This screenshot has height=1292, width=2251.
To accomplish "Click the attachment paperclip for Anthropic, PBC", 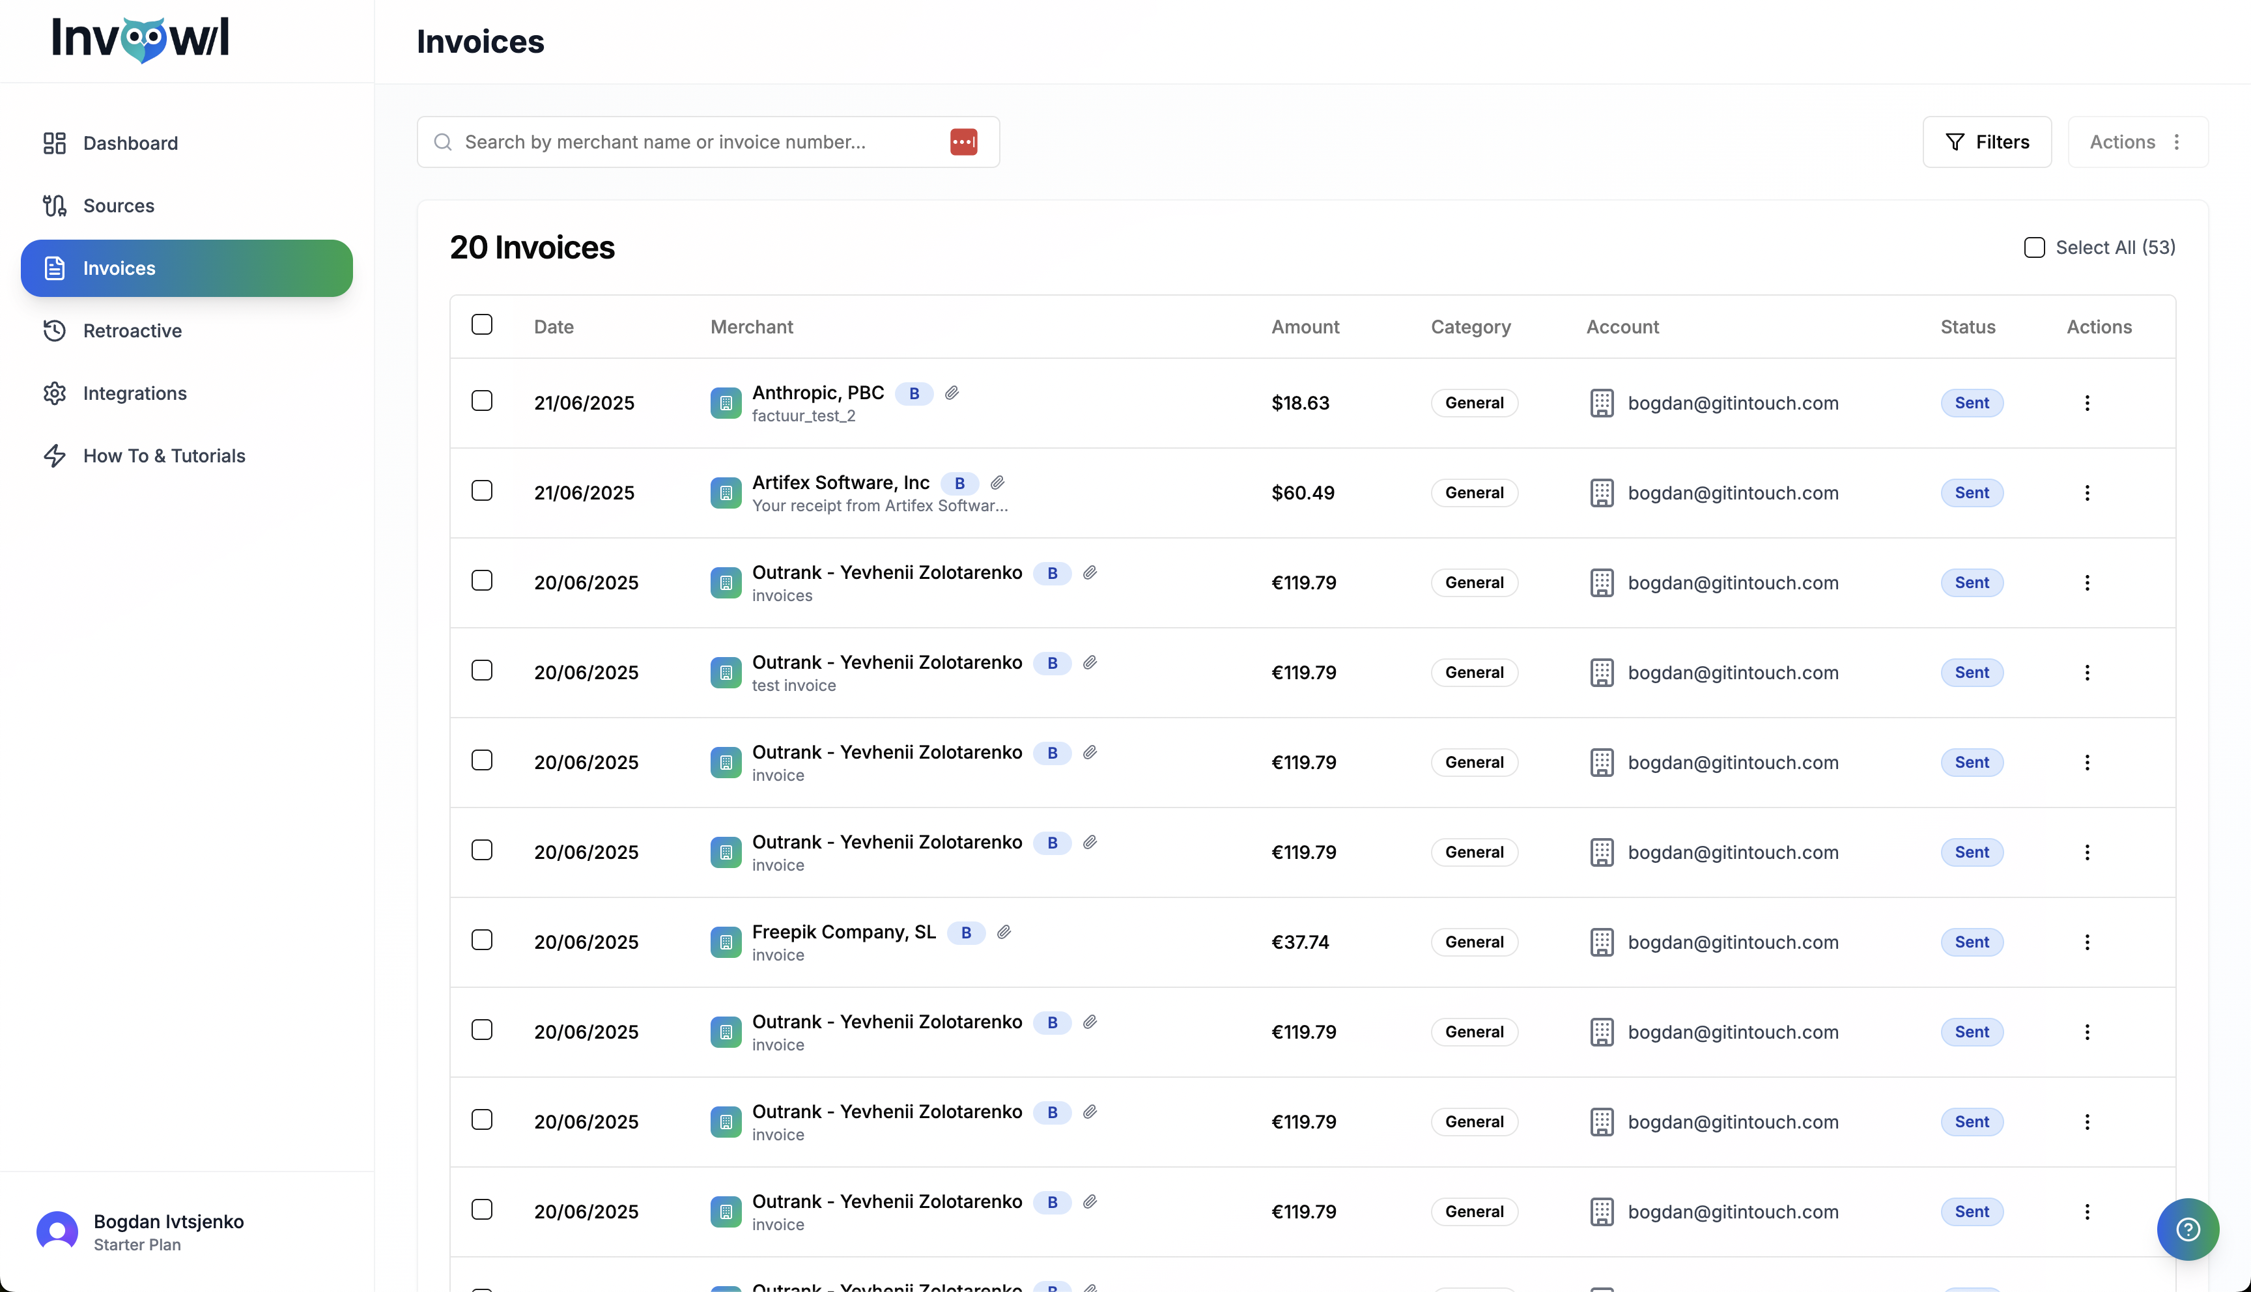I will tap(952, 393).
